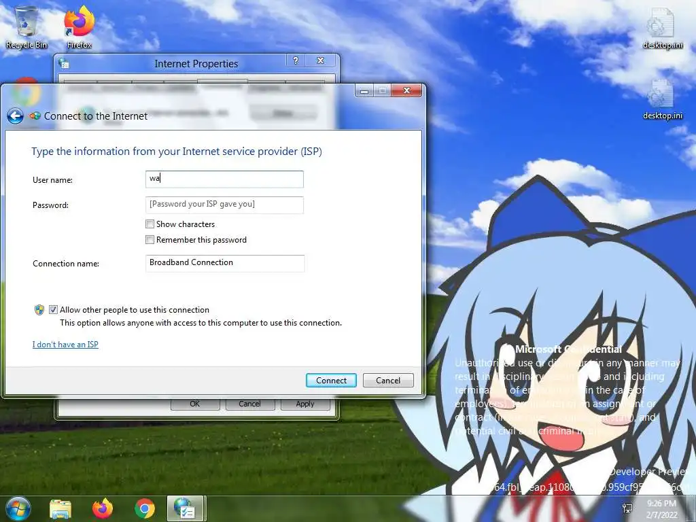Launch Google Chrome from the taskbar
The height and width of the screenshot is (522, 696).
[x=145, y=508]
